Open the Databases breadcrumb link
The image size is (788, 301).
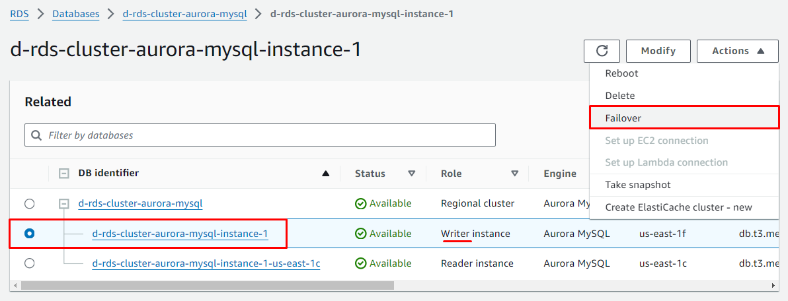[76, 14]
